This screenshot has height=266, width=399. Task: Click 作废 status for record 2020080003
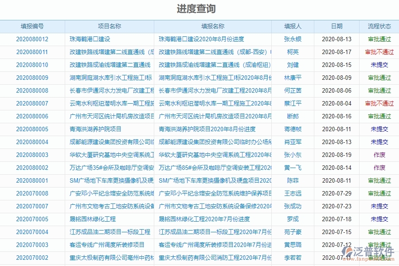379,155
